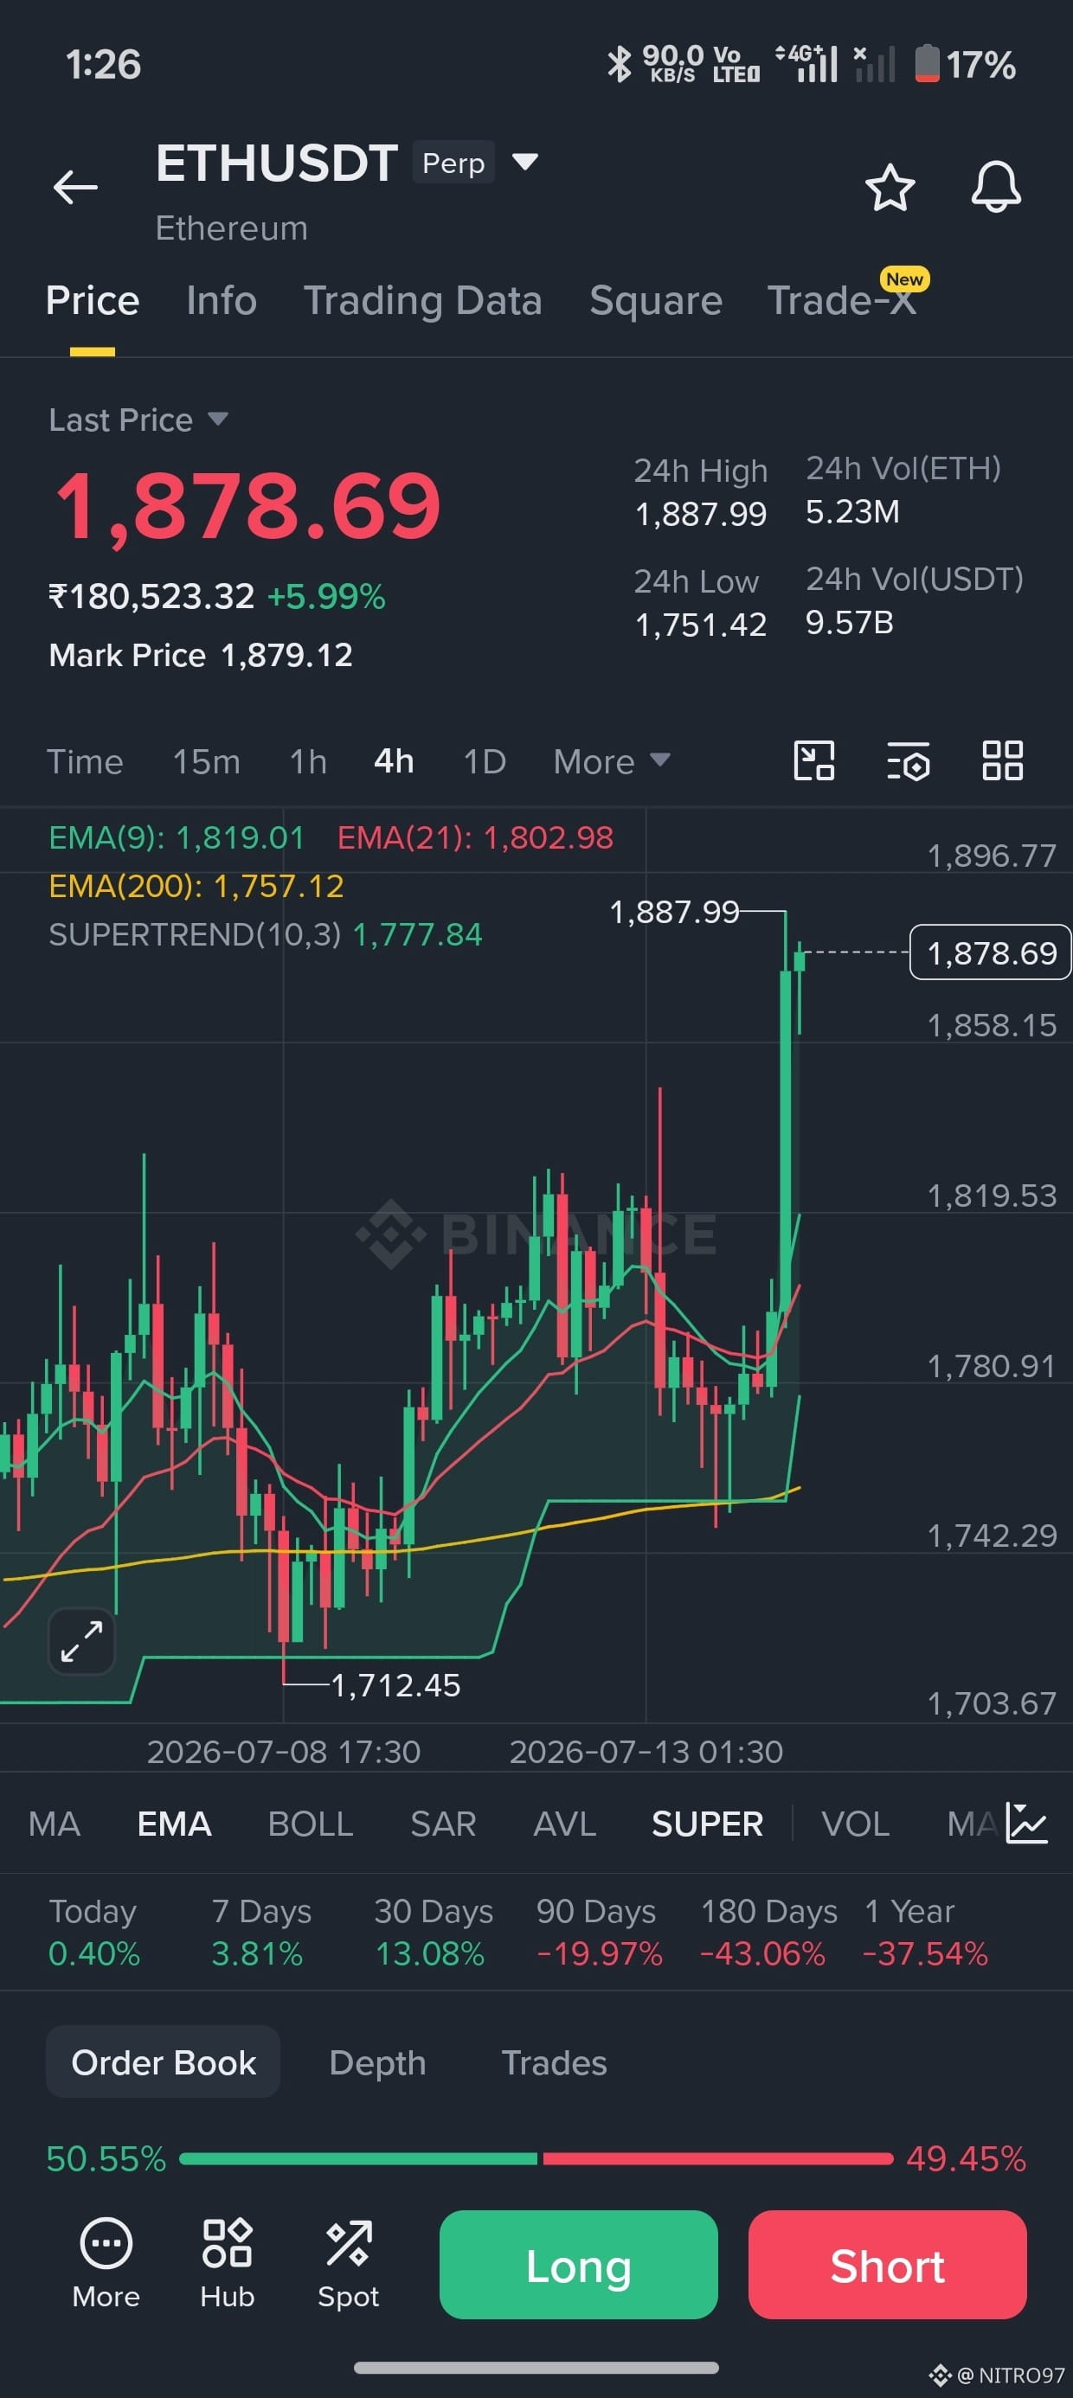The height and width of the screenshot is (2398, 1073).
Task: Open chart layout grid icon
Action: tap(1002, 760)
